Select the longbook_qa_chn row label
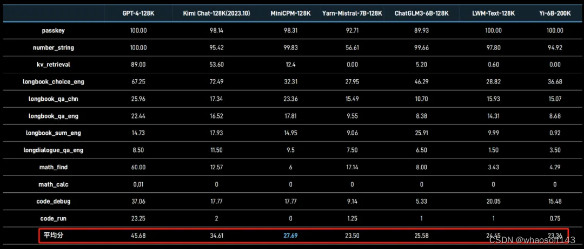584x249 pixels. [x=53, y=99]
